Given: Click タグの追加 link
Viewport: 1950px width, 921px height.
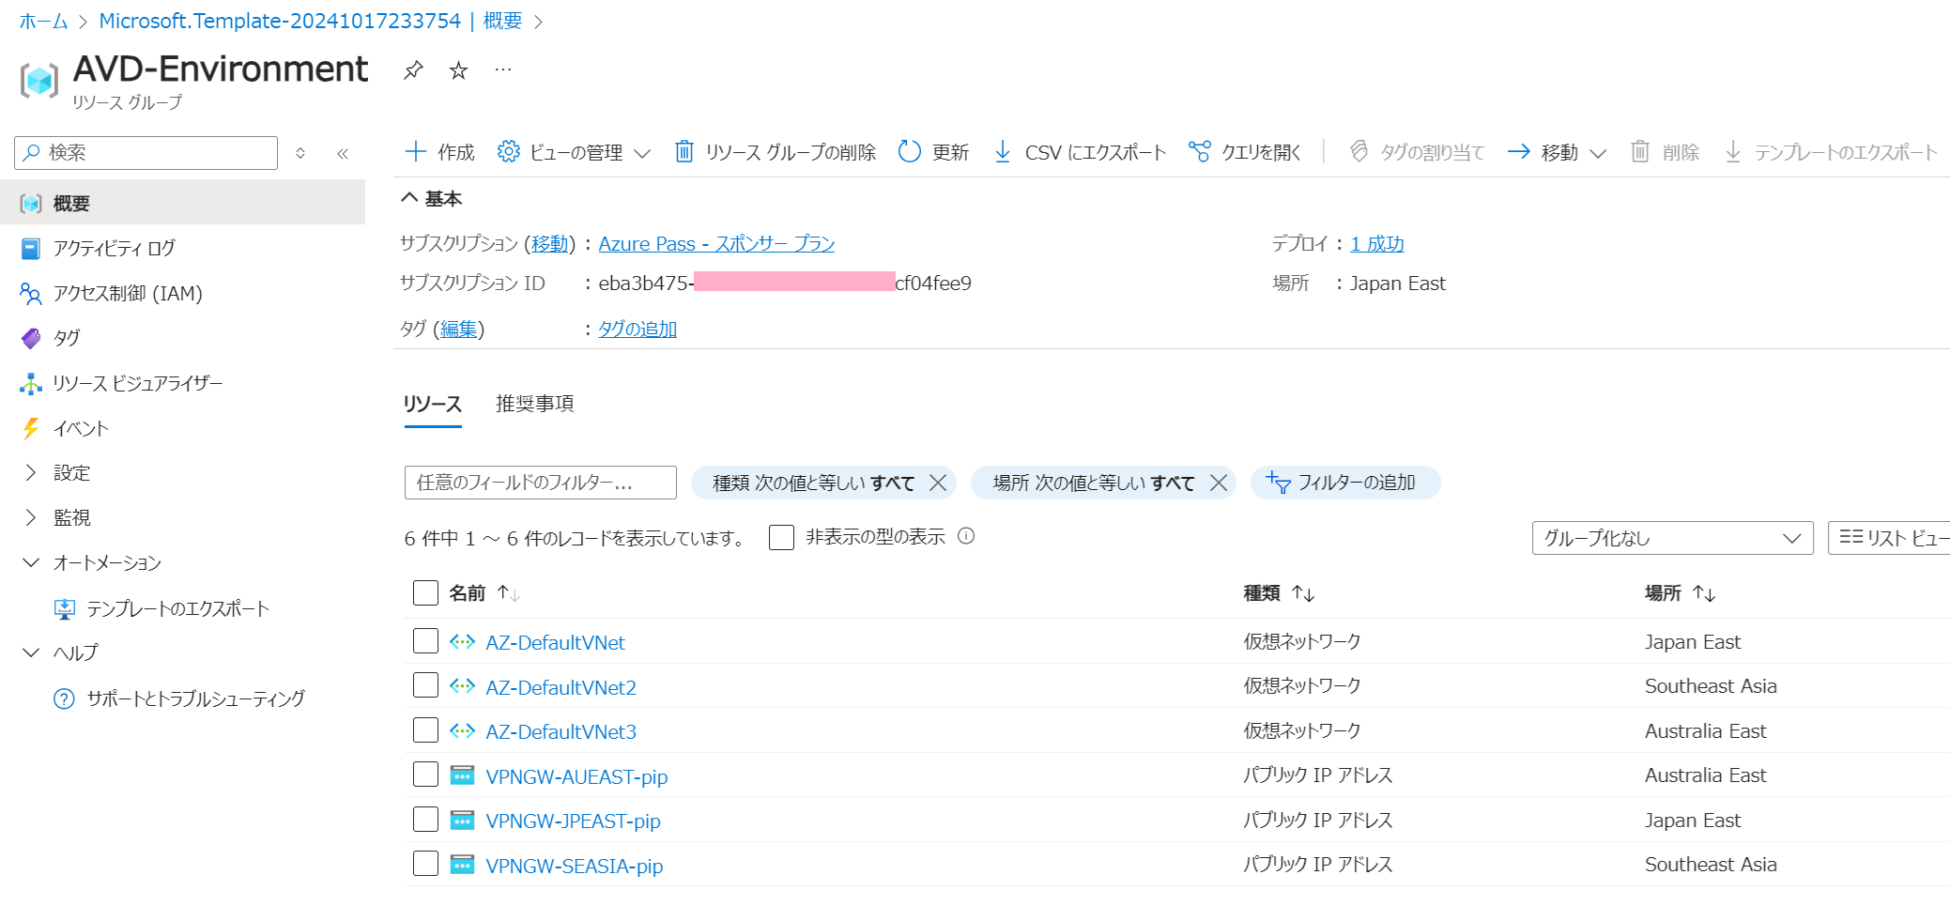Looking at the screenshot, I should click(x=637, y=330).
